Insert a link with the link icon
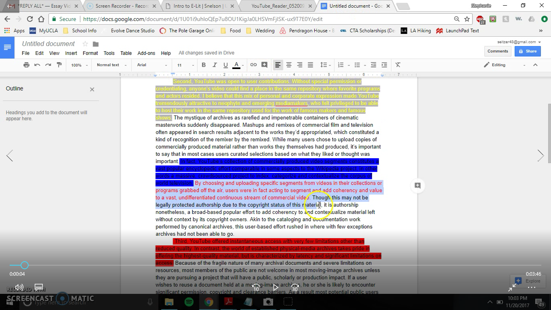The height and width of the screenshot is (310, 551). tap(253, 65)
